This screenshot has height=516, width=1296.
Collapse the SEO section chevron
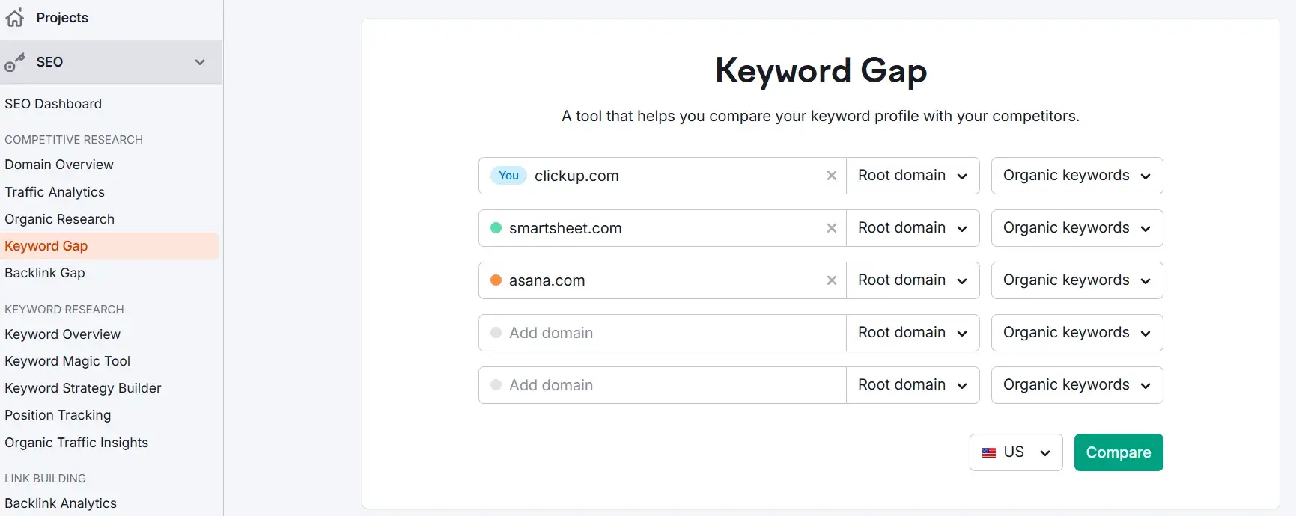[200, 62]
